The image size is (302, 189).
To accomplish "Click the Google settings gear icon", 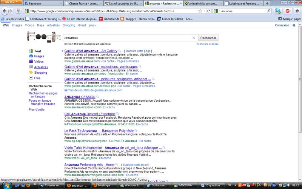I will [x=294, y=25].
